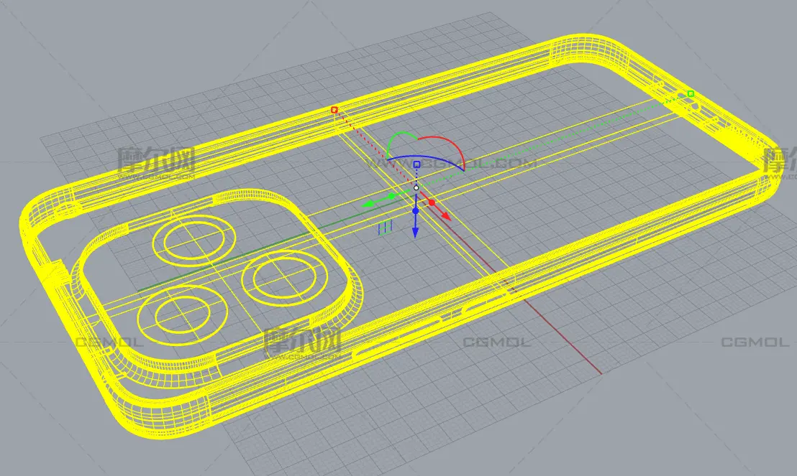Click the red dot on the gumball axis
Viewport: 797px width, 476px height.
(x=432, y=203)
